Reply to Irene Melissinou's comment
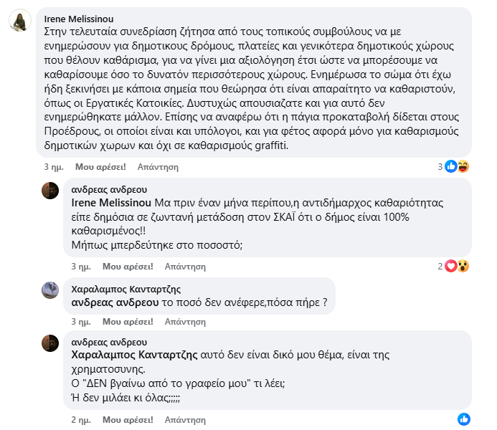497x430 pixels. pyautogui.click(x=158, y=166)
